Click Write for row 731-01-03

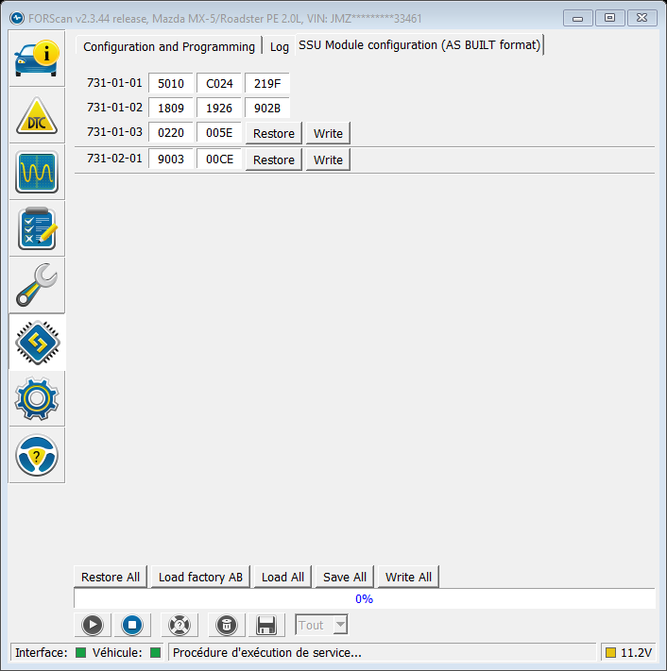328,133
